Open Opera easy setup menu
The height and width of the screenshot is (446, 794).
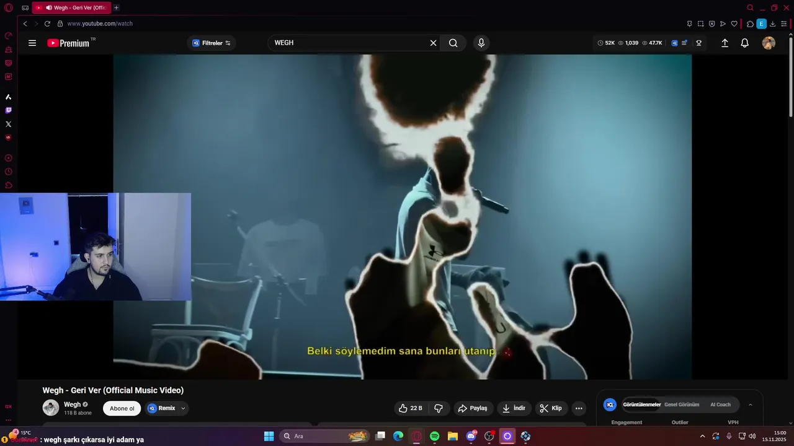[x=784, y=24]
